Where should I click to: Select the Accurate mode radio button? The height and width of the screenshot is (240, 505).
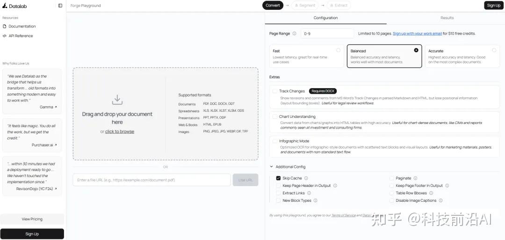pos(494,50)
